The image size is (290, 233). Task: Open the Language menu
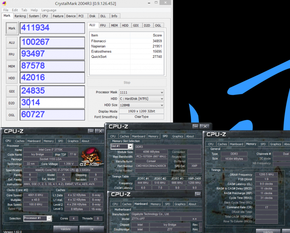pos(48,10)
